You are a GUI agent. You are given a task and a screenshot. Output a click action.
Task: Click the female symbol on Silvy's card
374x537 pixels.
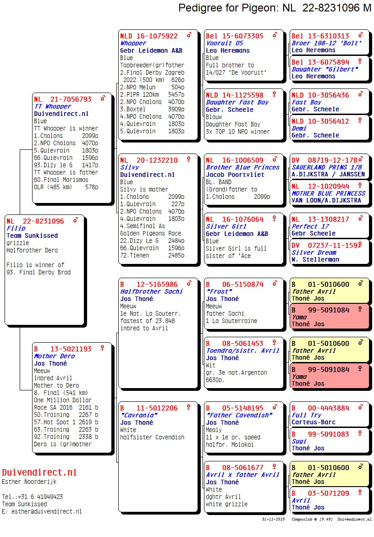pos(188,160)
